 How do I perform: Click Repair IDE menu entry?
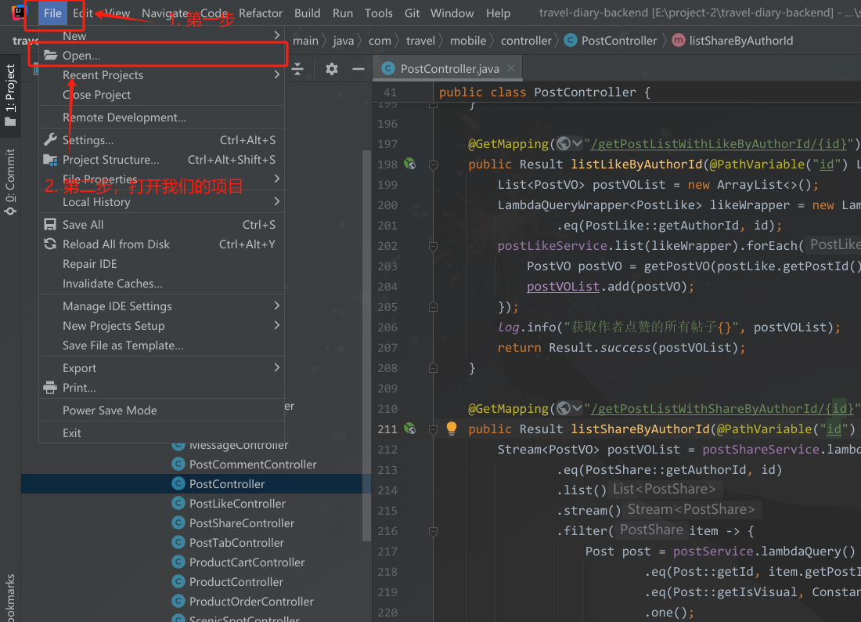(161, 264)
